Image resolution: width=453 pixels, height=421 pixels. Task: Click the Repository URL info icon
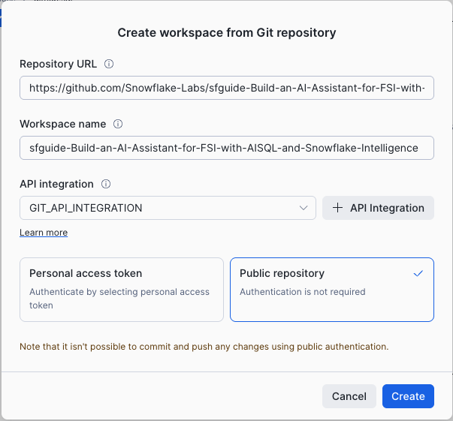[x=109, y=64]
